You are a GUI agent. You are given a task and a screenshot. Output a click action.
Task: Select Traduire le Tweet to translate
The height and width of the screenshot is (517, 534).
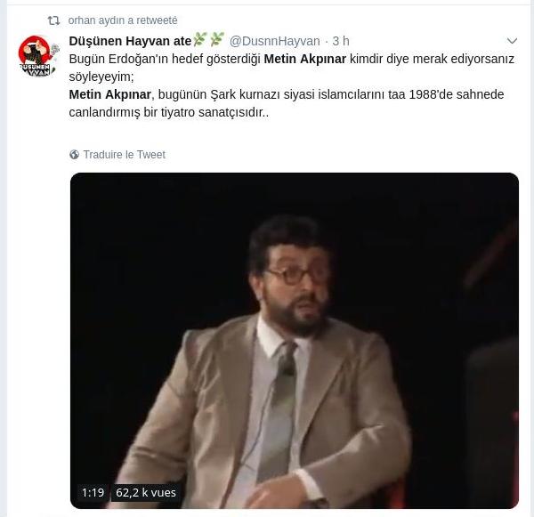125,155
